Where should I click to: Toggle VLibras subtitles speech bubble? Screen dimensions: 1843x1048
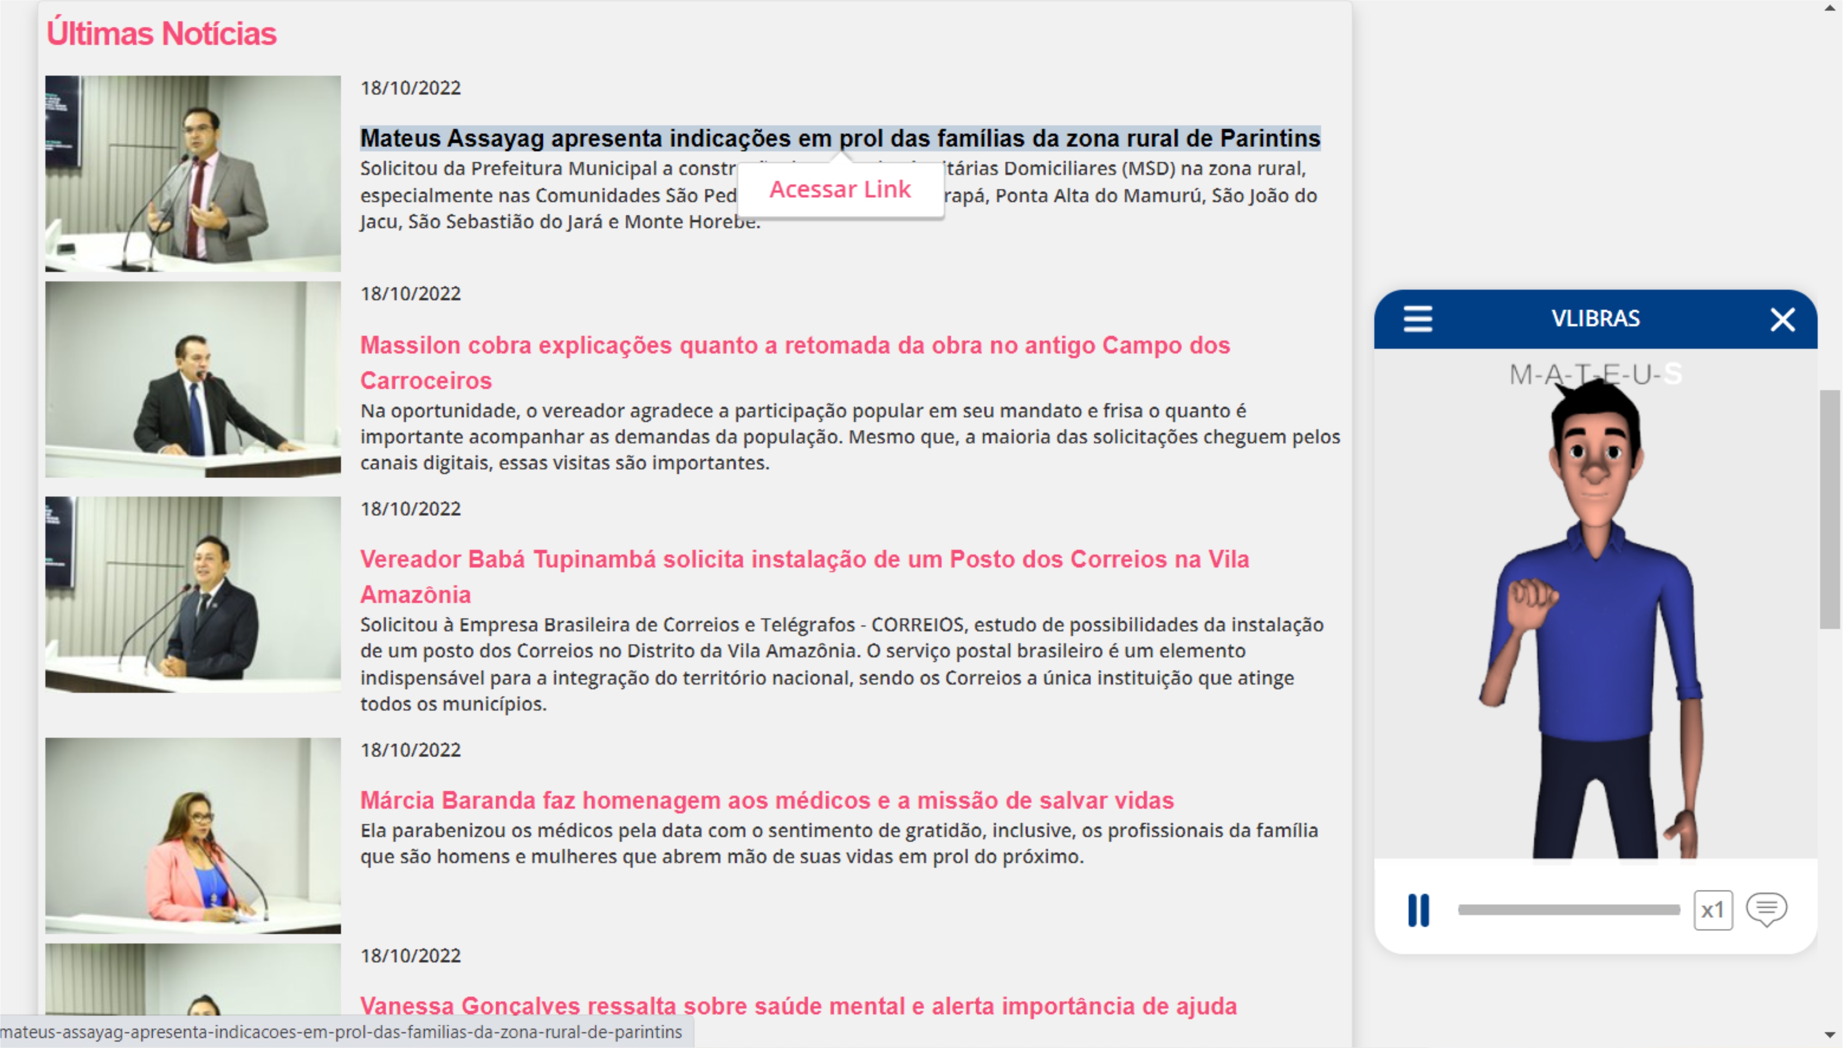click(x=1767, y=910)
